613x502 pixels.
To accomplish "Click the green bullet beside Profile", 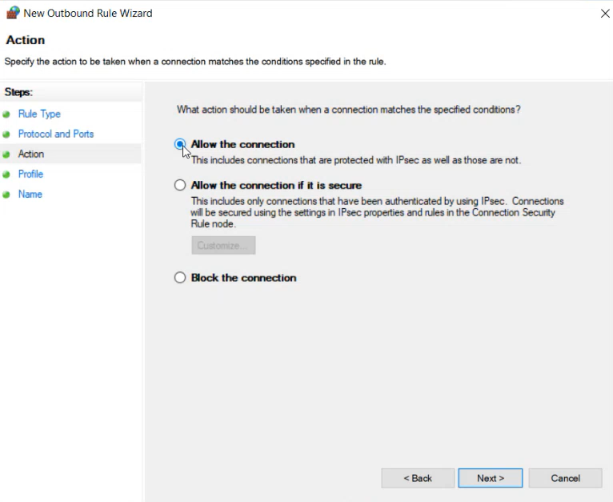I will [x=6, y=175].
